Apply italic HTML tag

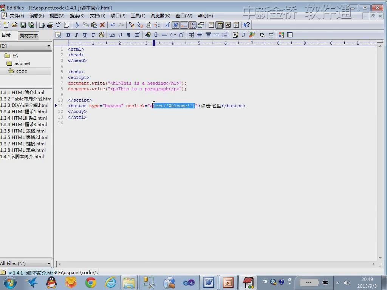click(76, 35)
